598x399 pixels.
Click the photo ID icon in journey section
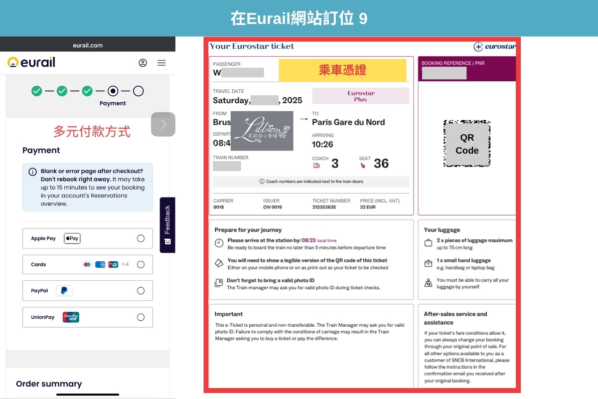pyautogui.click(x=219, y=283)
